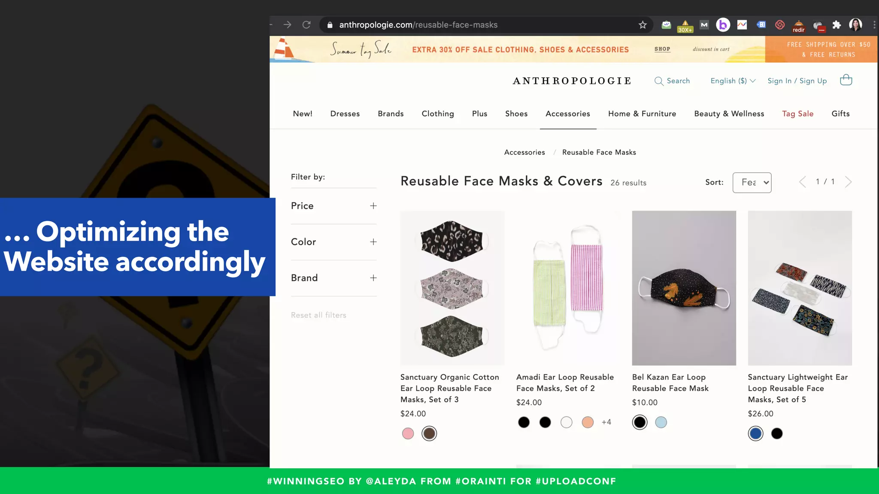This screenshot has width=879, height=494.
Task: Click SHOP in the sale banner
Action: (x=662, y=49)
